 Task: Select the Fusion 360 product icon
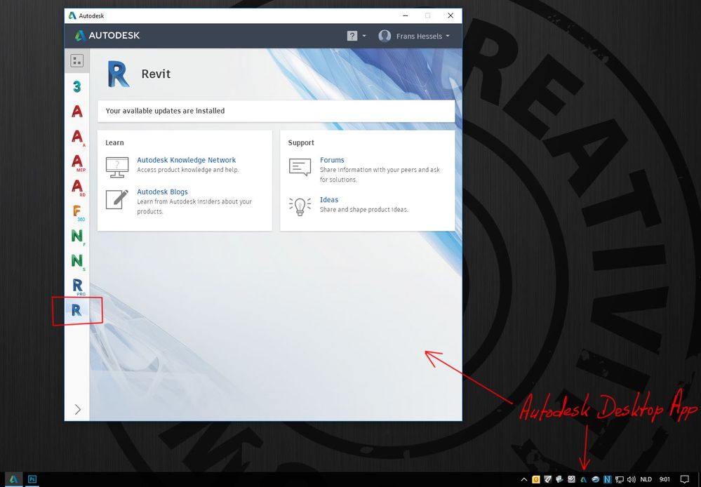point(78,212)
